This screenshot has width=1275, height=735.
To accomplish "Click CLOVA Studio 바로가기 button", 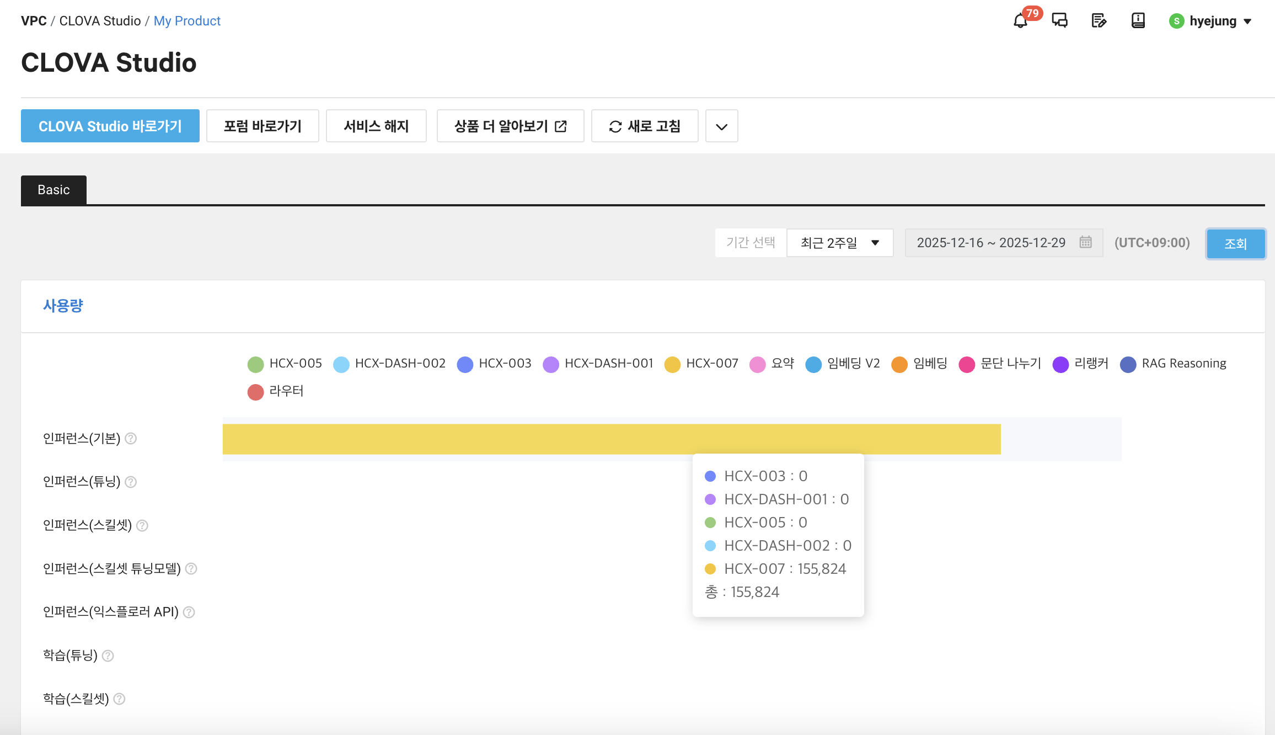I will pos(110,126).
